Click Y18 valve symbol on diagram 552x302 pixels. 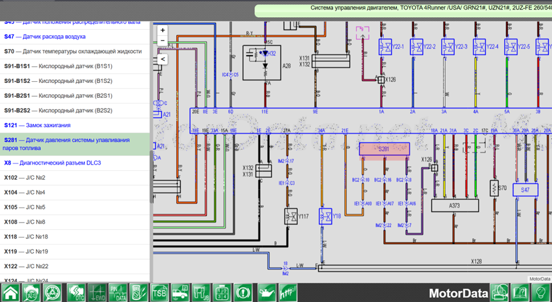click(326, 216)
